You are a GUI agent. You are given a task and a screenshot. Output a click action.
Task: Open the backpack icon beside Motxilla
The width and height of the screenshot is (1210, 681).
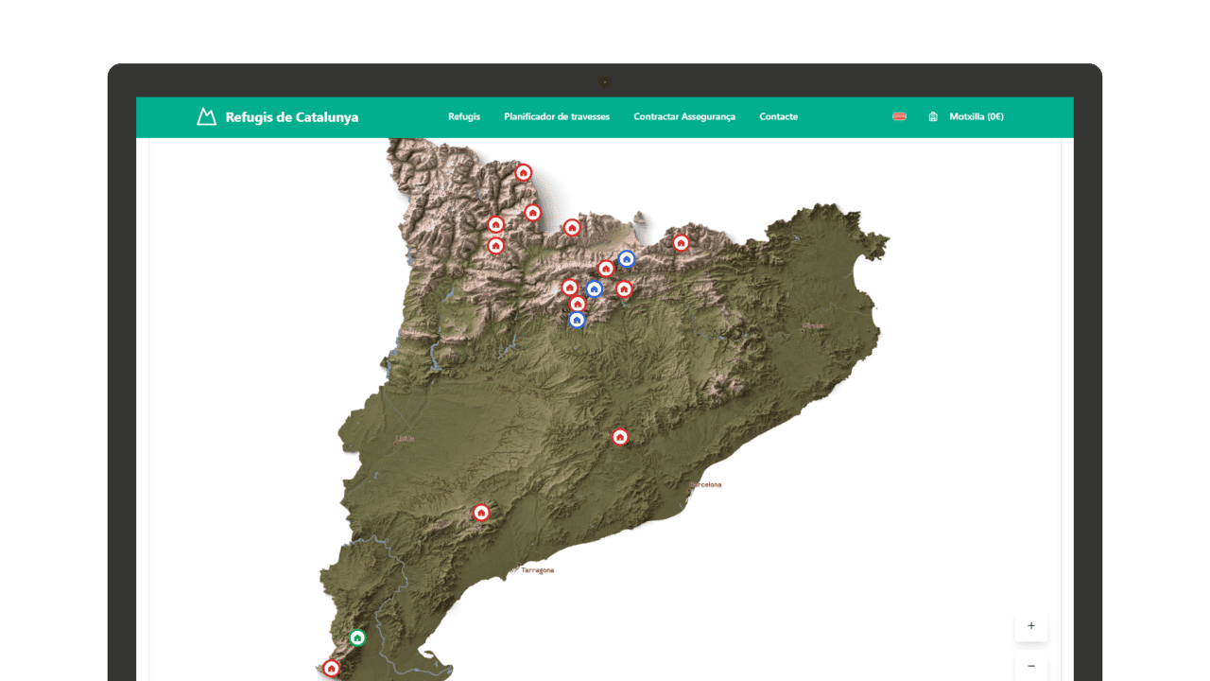click(933, 117)
